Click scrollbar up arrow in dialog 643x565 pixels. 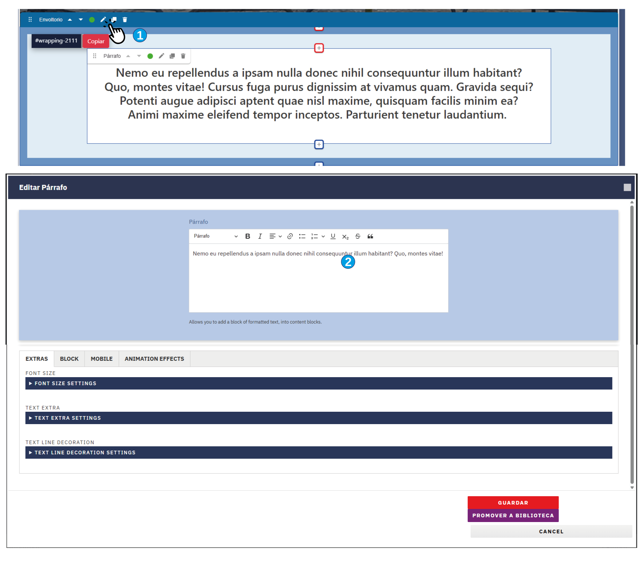632,202
